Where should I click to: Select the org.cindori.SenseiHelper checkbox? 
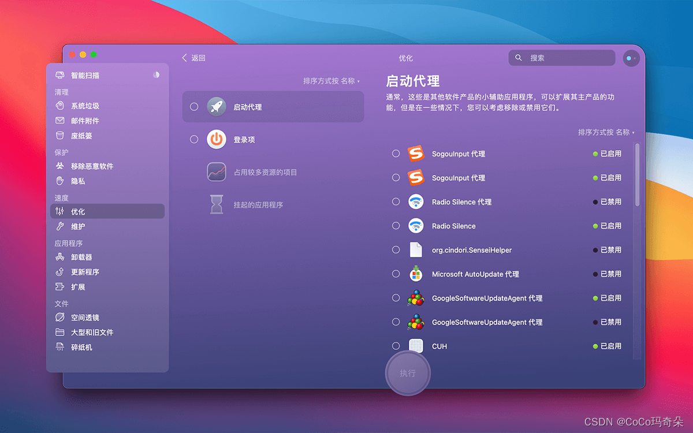pyautogui.click(x=396, y=250)
